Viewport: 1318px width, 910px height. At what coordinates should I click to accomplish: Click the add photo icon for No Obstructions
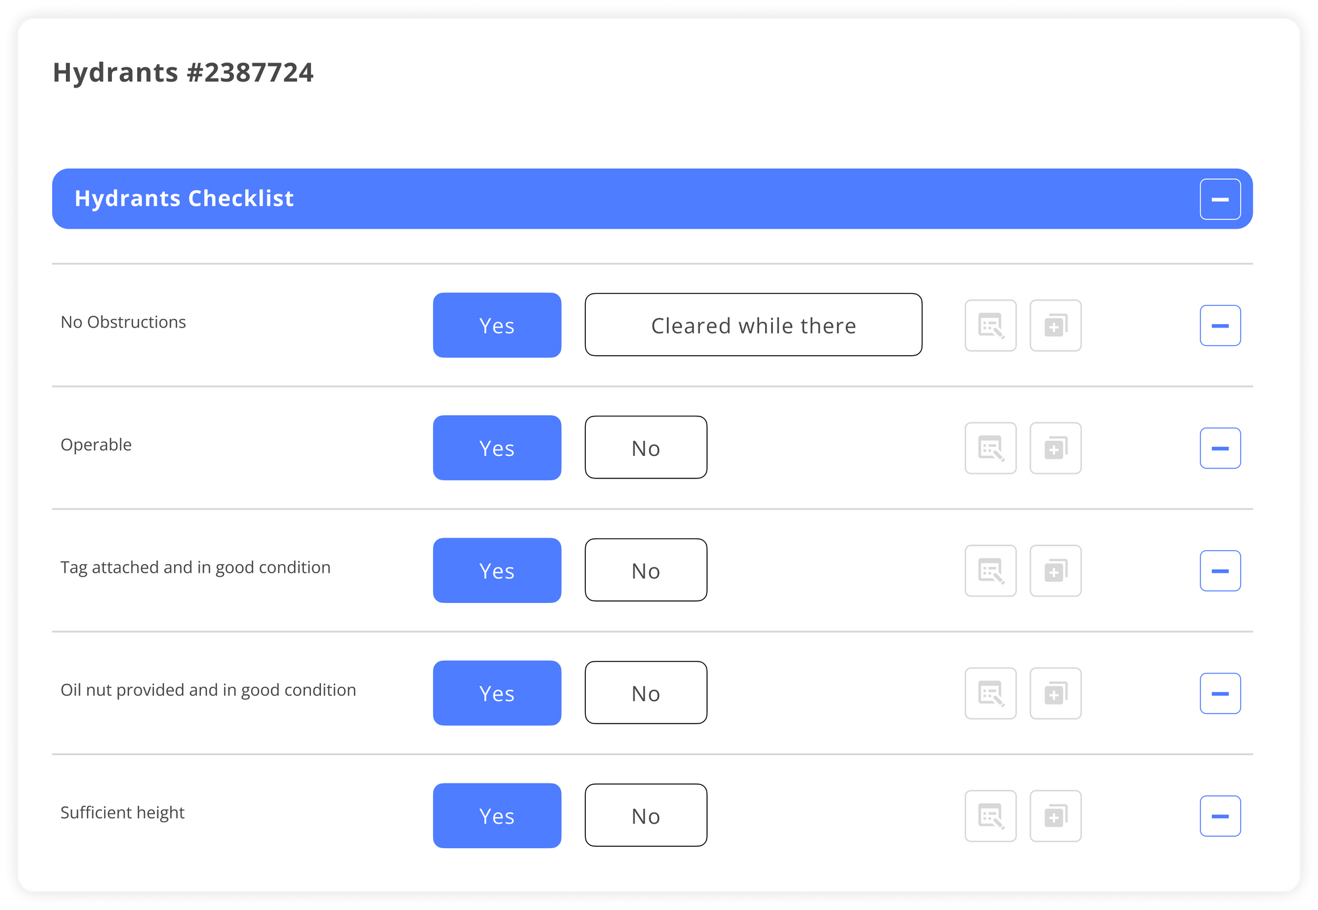1055,325
